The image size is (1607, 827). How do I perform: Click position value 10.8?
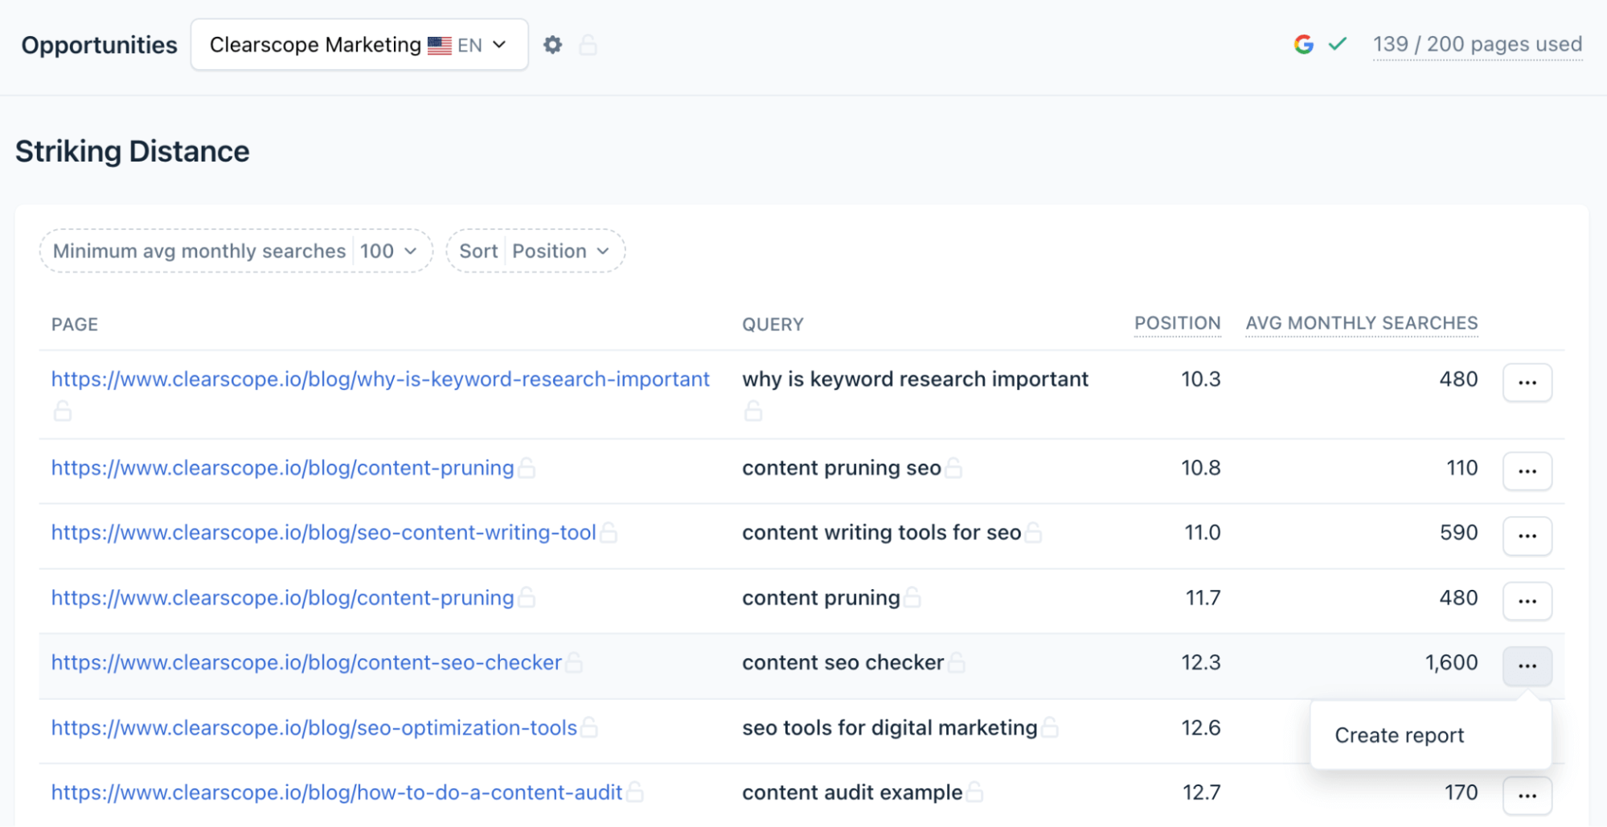click(1201, 468)
